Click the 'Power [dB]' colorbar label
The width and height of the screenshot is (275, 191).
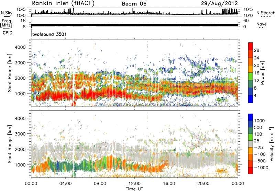(x=262, y=73)
